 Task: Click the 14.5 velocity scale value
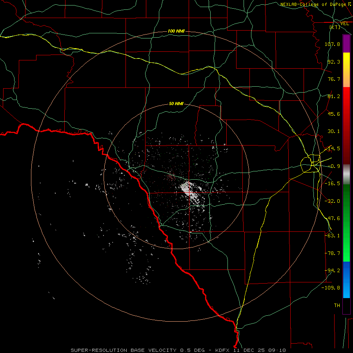tap(334, 149)
